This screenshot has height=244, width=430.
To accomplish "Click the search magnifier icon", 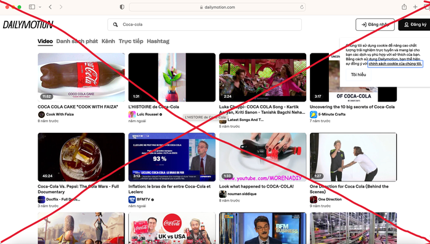I will [x=116, y=25].
